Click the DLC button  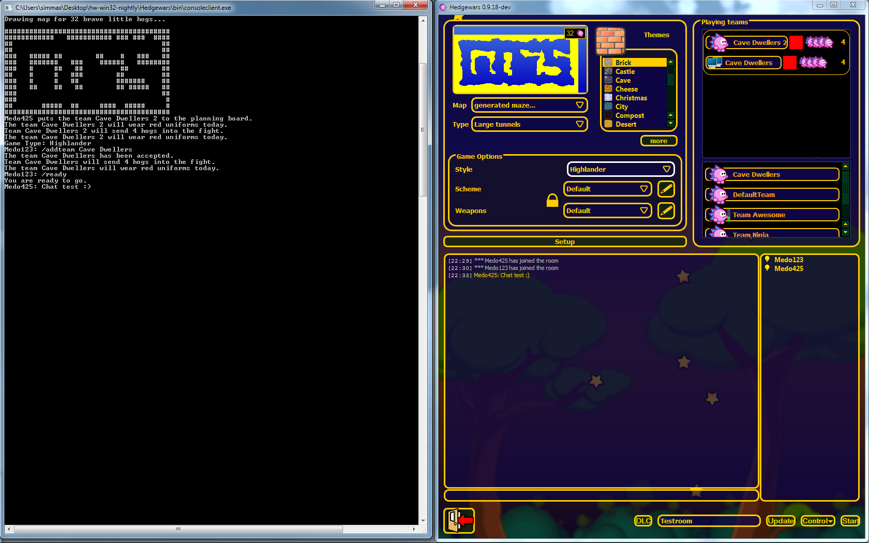[x=643, y=521]
